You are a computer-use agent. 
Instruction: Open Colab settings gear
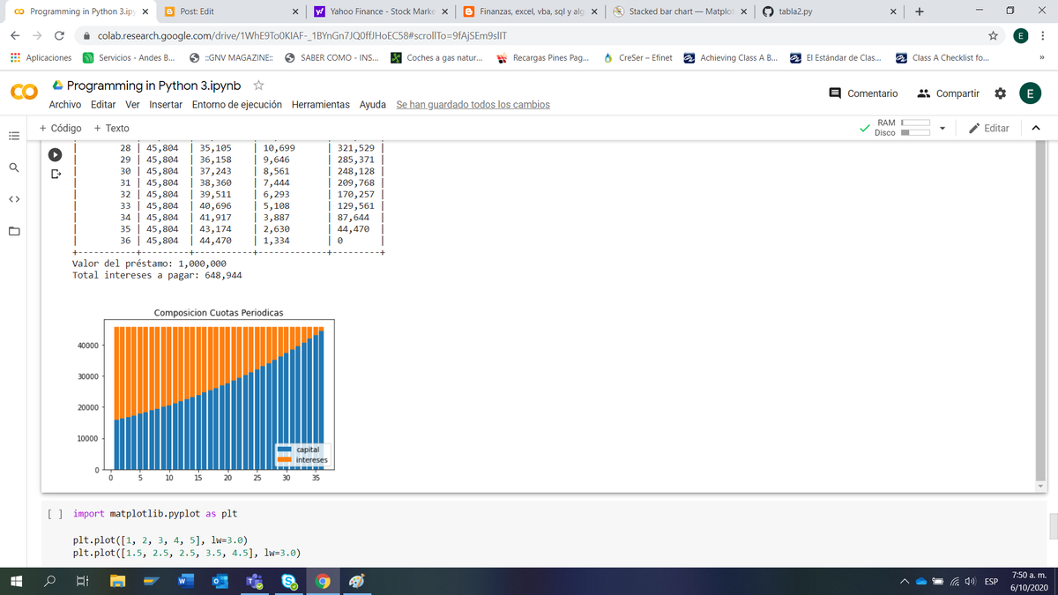coord(1001,93)
